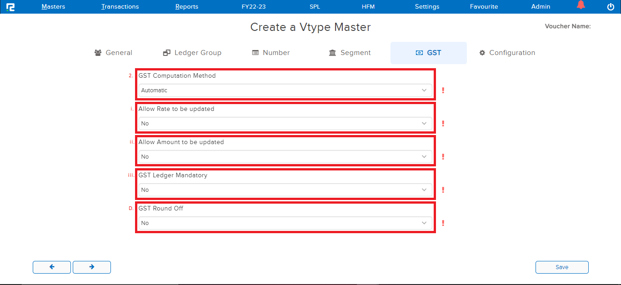This screenshot has height=285, width=621.
Task: Click the app logo icon in top-left
Action: (x=10, y=7)
